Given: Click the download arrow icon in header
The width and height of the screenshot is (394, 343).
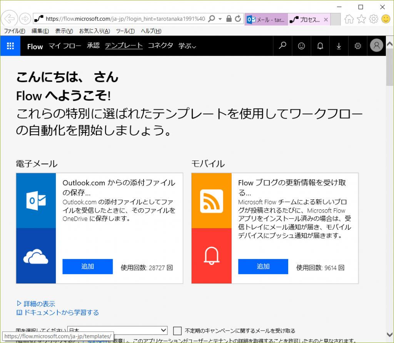Looking at the screenshot, I should point(339,46).
